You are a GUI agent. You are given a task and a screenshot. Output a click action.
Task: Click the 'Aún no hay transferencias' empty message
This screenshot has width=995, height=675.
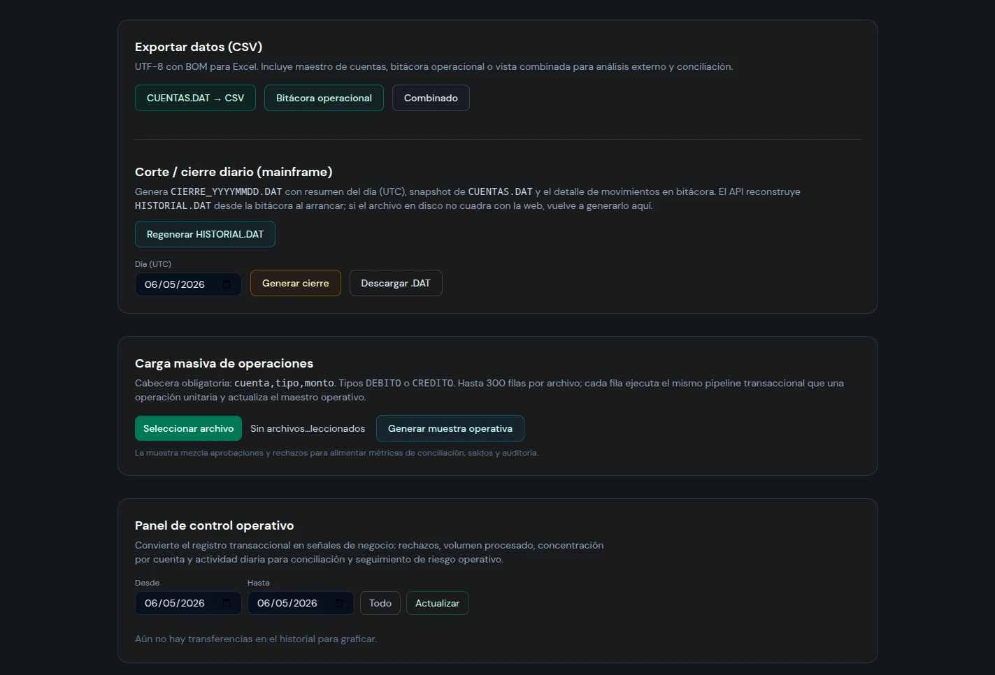point(256,639)
